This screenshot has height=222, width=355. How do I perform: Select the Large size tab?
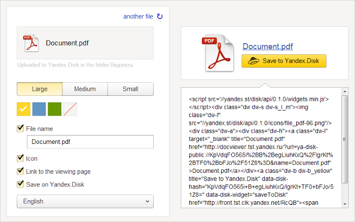tap(40, 89)
